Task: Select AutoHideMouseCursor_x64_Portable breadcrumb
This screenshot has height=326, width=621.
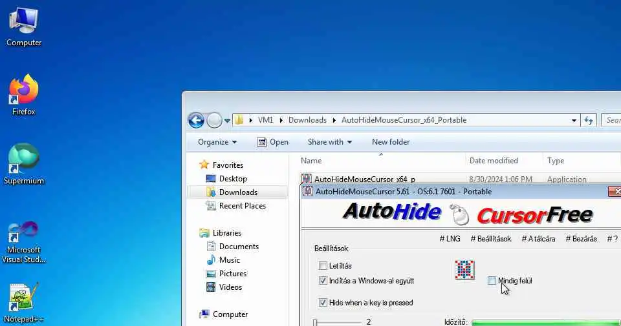Action: [404, 120]
